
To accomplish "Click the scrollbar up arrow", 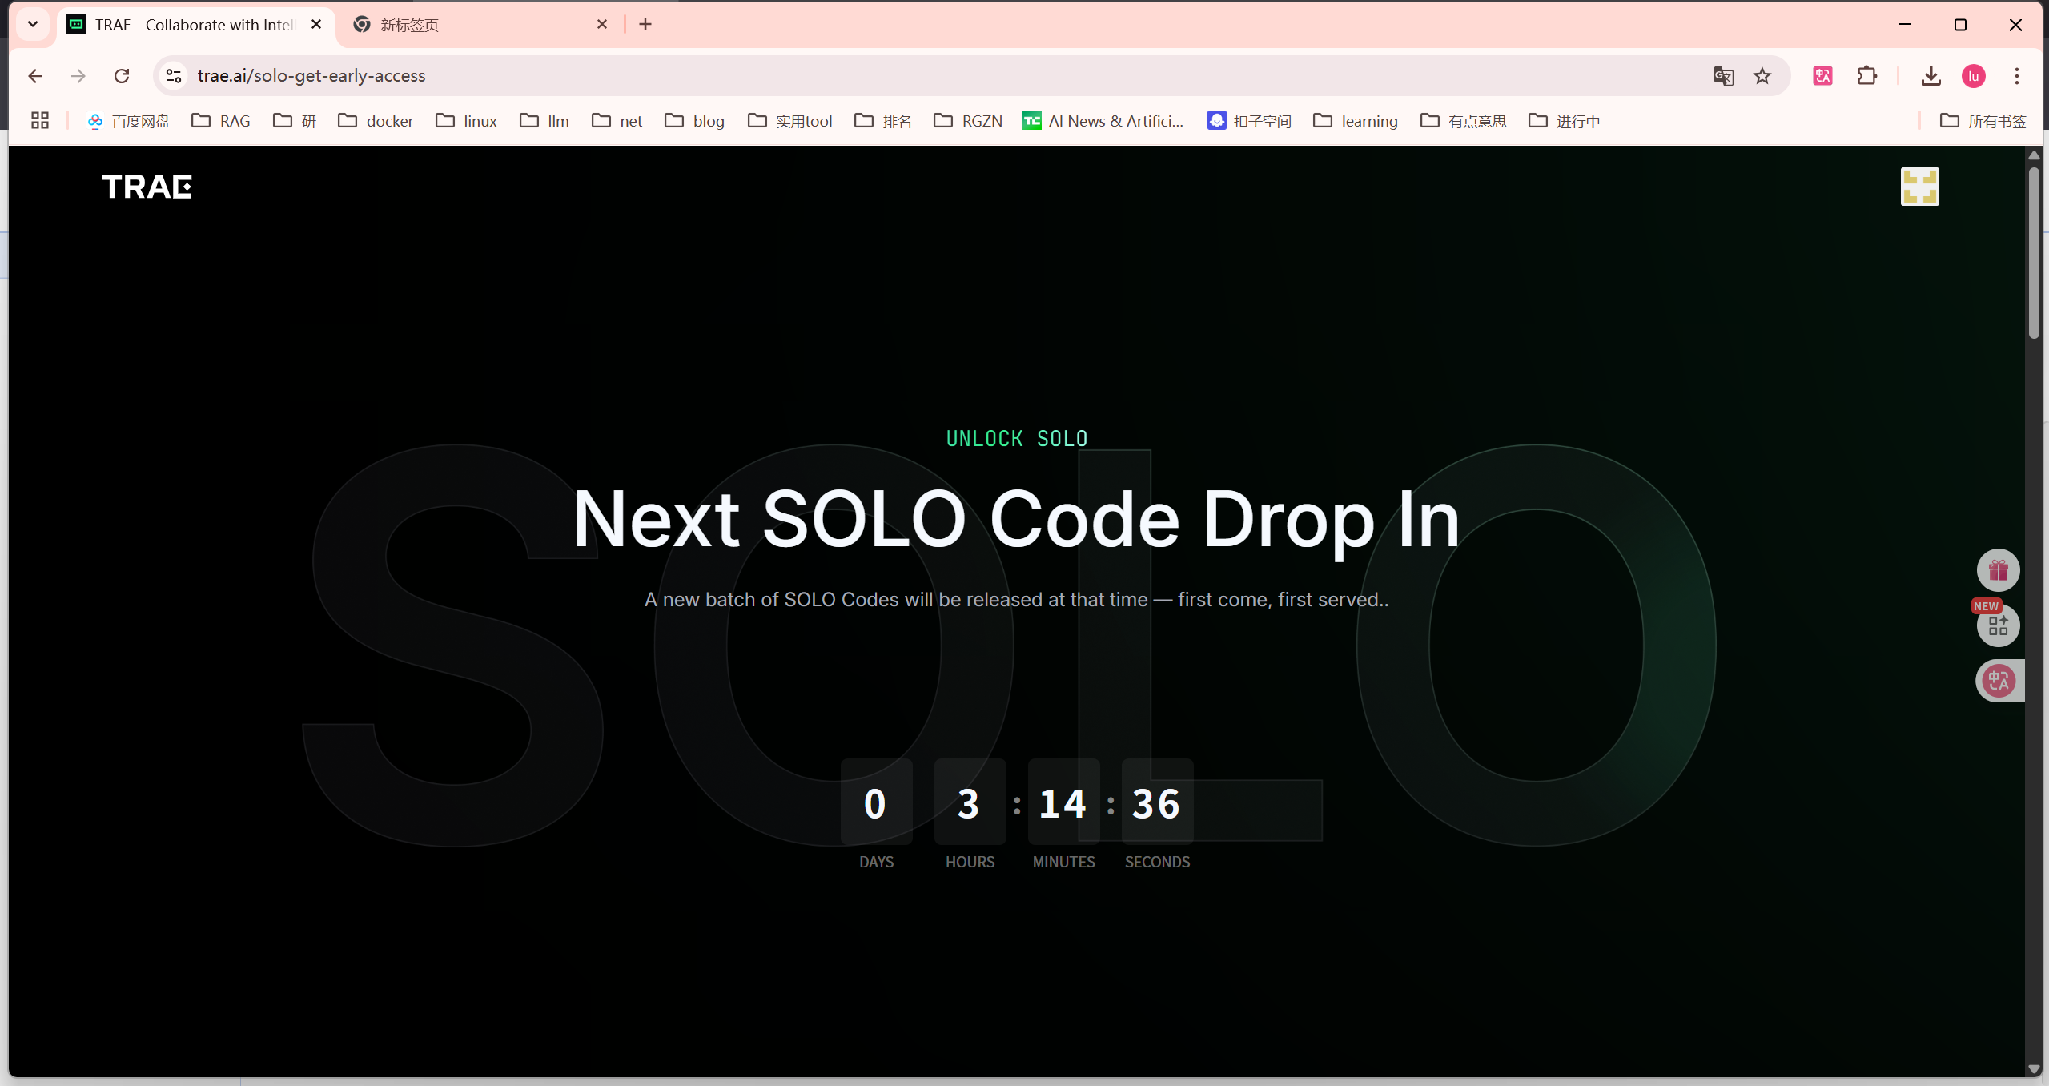I will pyautogui.click(x=2034, y=155).
